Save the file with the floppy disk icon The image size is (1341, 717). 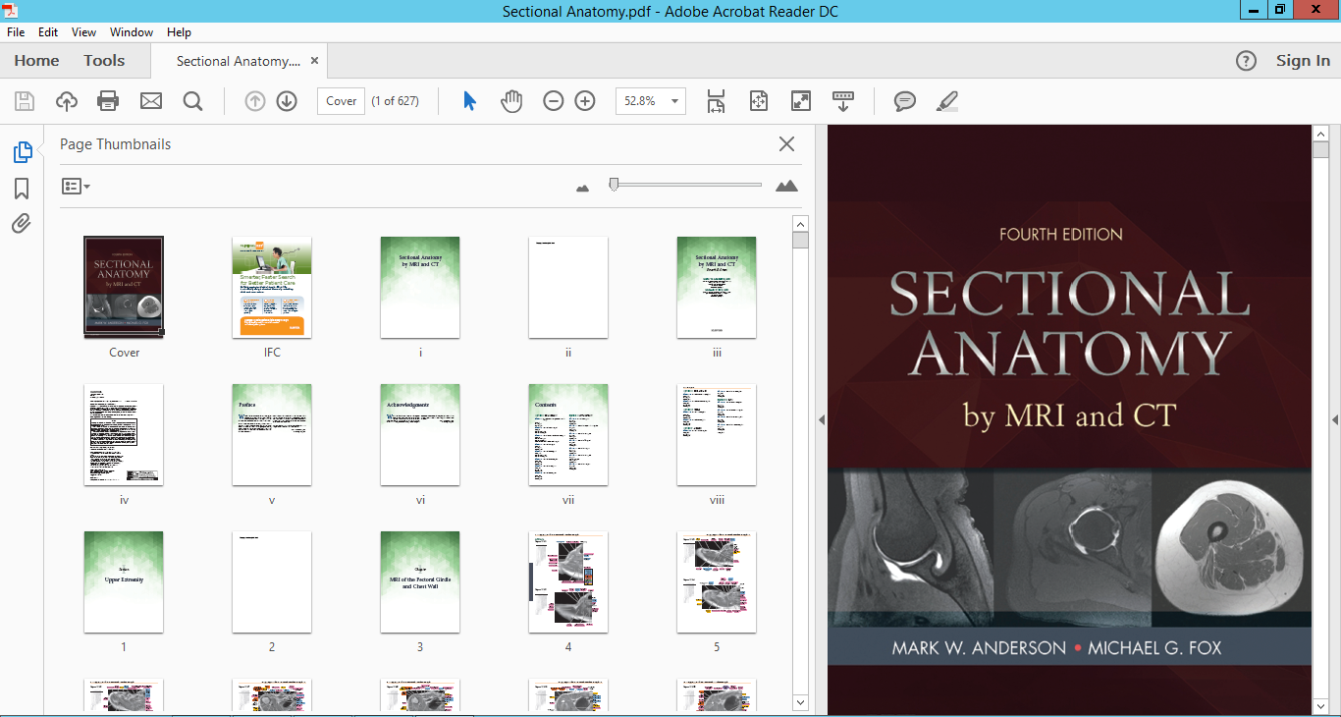pos(25,101)
